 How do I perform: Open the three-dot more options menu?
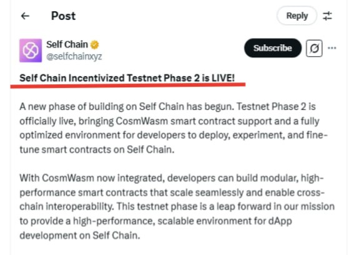[x=332, y=48]
